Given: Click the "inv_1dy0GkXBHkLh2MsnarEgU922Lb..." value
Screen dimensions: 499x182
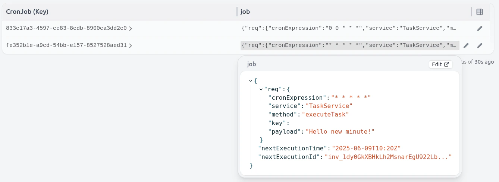Looking at the screenshot, I should pyautogui.click(x=388, y=157).
